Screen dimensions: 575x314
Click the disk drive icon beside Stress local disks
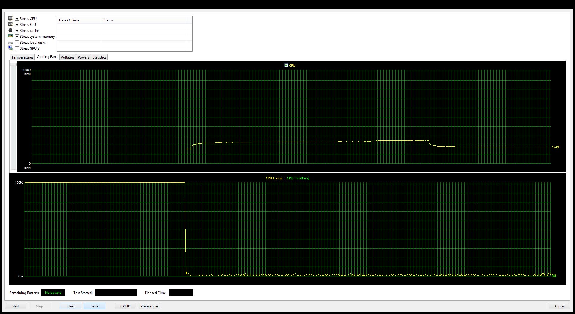click(x=10, y=43)
